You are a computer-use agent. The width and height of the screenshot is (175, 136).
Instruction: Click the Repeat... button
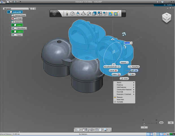coord(124,62)
